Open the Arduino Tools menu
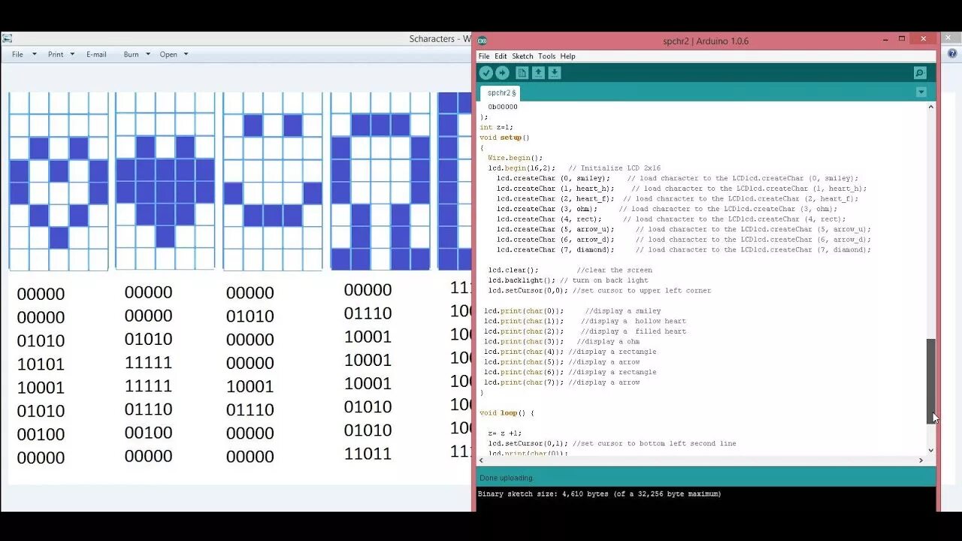 pos(546,56)
